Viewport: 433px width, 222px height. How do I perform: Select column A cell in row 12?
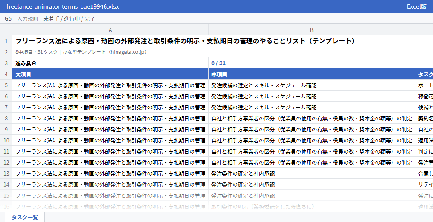[x=110, y=163]
